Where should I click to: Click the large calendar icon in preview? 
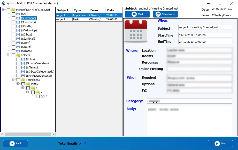[136, 31]
